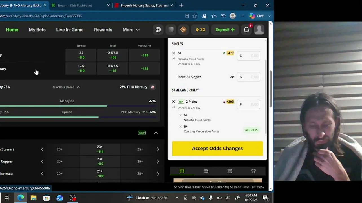
Task: Remove the 2 Picks same game parlay
Action: (173, 102)
